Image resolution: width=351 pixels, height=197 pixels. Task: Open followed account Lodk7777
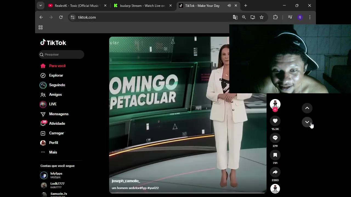click(x=52, y=185)
